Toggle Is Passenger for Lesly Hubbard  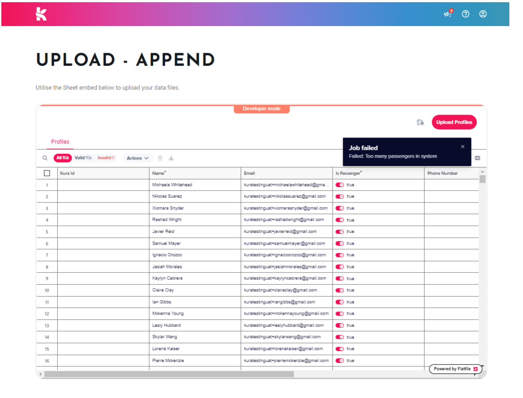(x=340, y=326)
